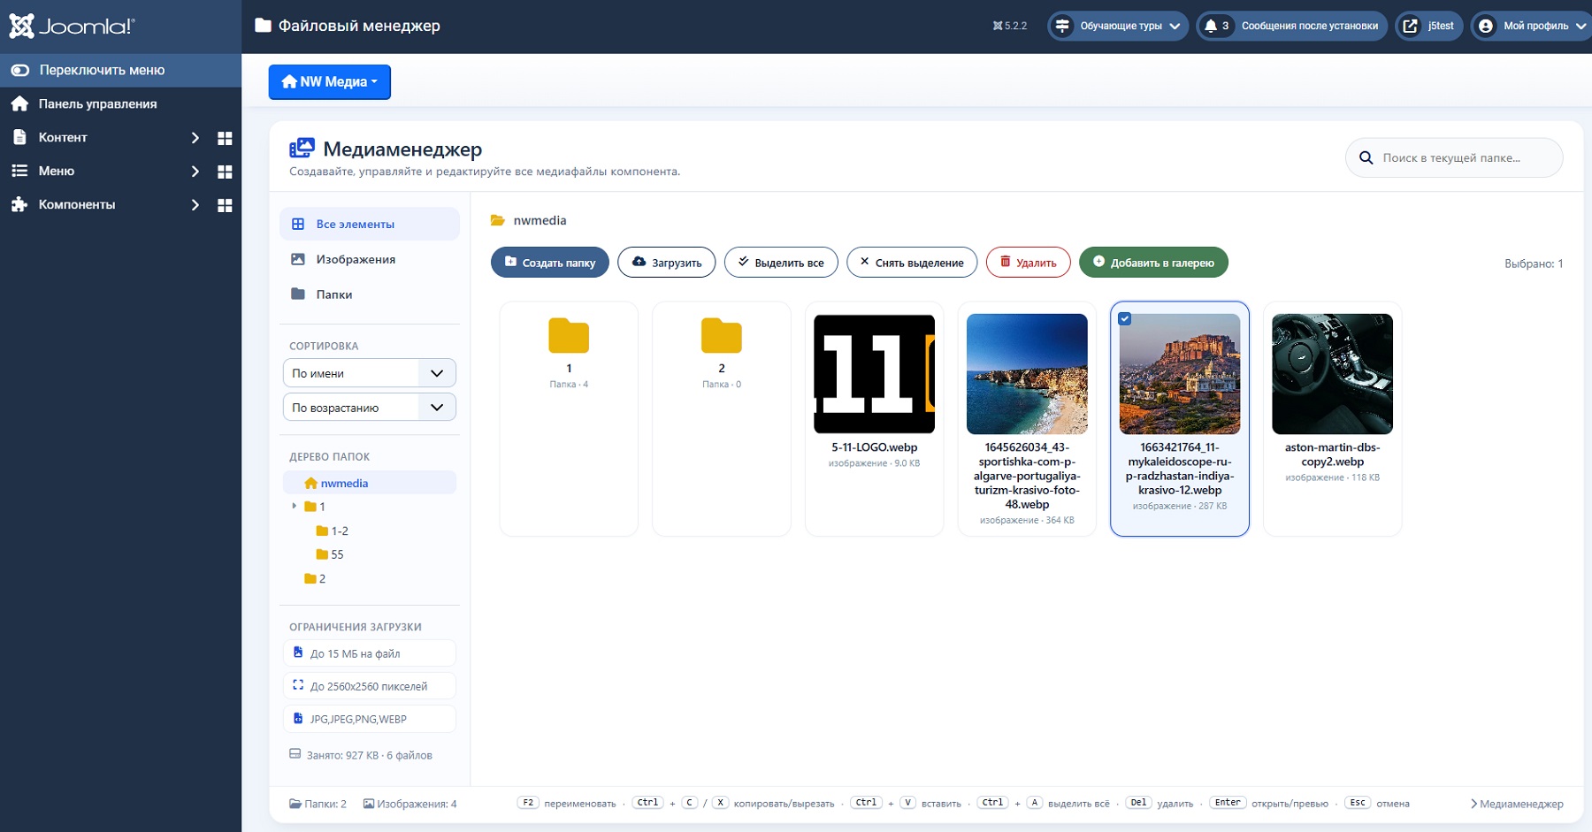Viewport: 1592px width, 832px height.
Task: Click Добавить в галерею button
Action: click(x=1153, y=263)
